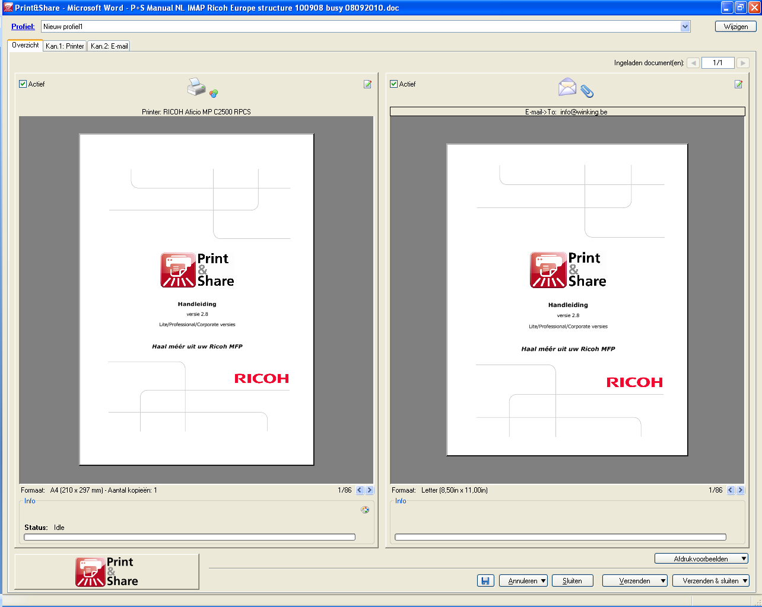Open the e-mail channel edit icon
Screen dimensions: 762x607
[738, 84]
